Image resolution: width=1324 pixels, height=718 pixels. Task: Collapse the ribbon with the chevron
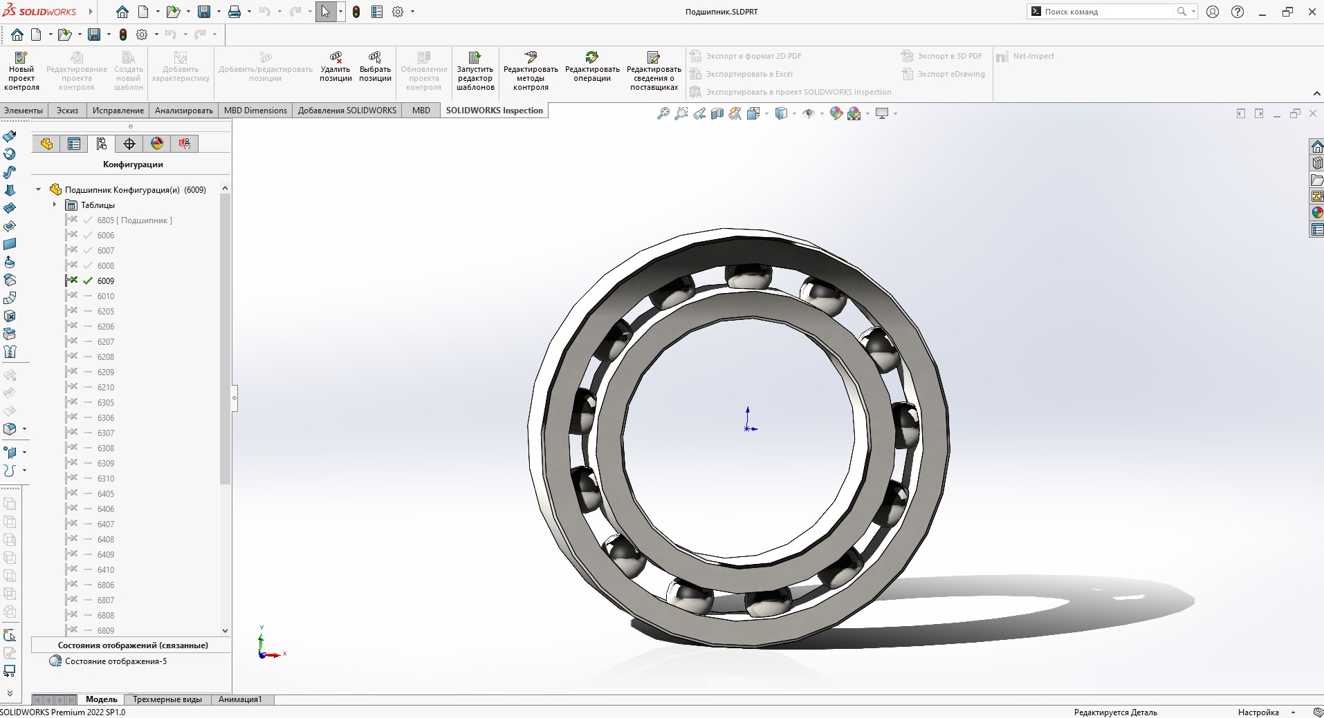point(1316,94)
